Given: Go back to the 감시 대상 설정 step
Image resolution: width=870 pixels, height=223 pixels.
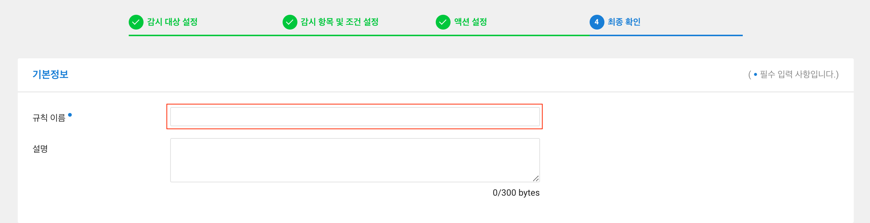Looking at the screenshot, I should [x=172, y=22].
